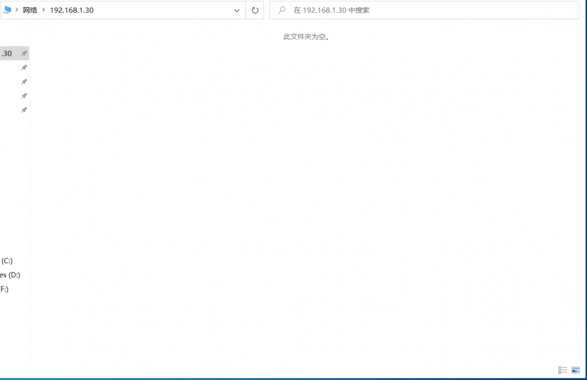The height and width of the screenshot is (380, 587).
Task: Click the 192.168.1.30 breadcrumb segment
Action: point(72,10)
